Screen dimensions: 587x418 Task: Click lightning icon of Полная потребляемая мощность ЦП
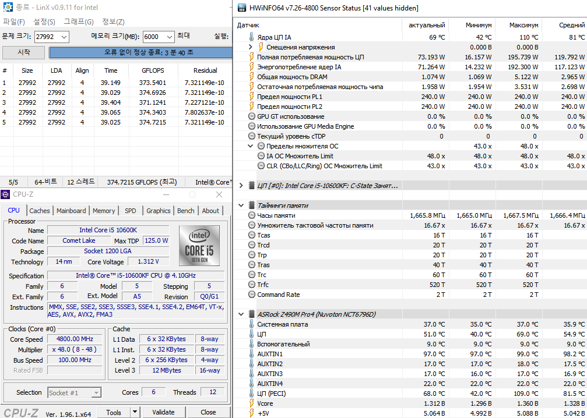(x=252, y=57)
